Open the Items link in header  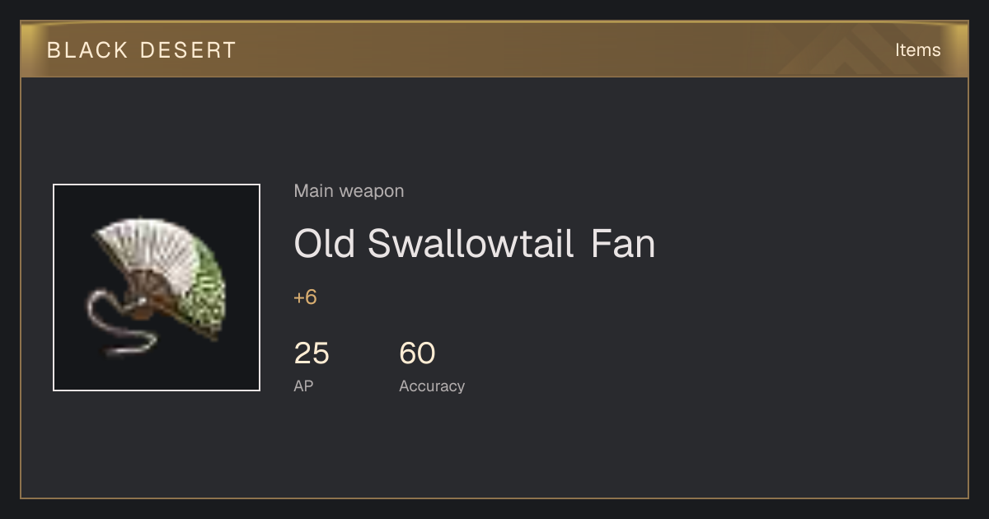(917, 50)
